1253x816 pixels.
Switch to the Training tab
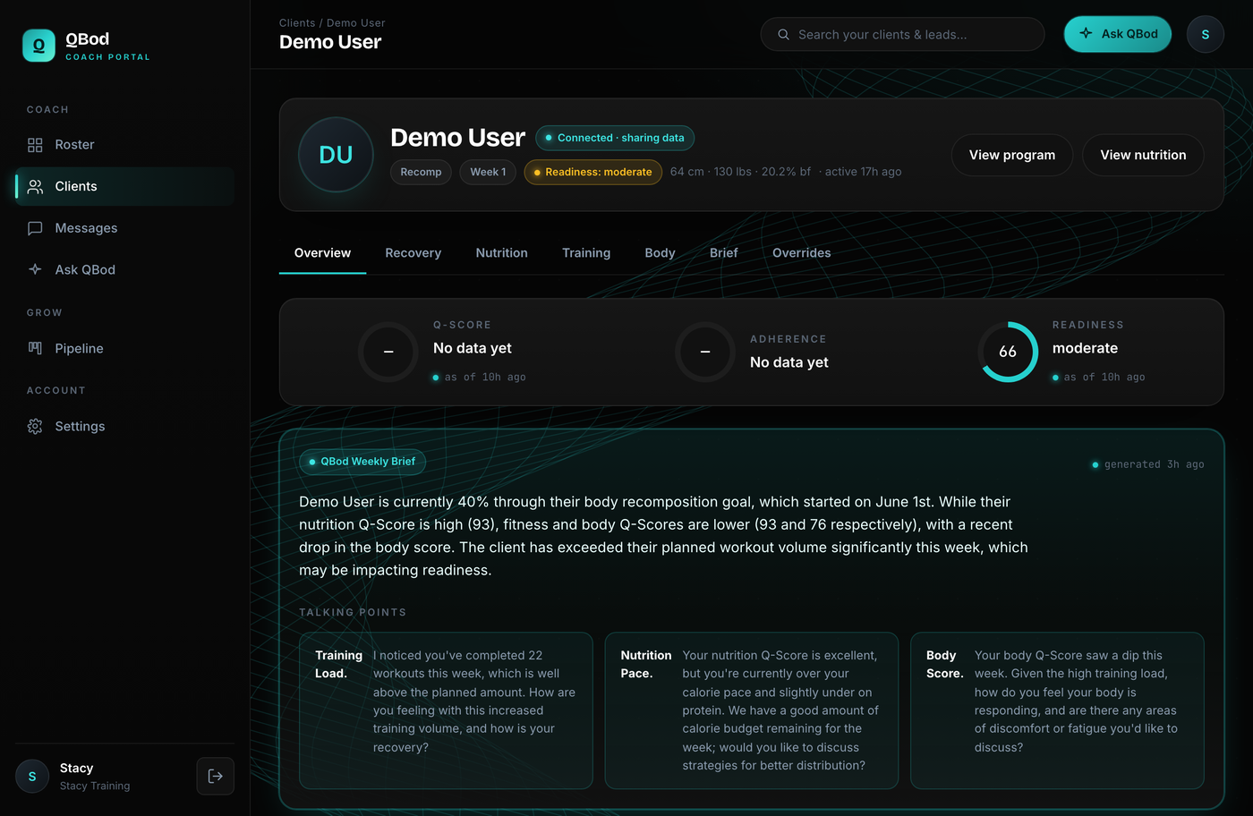point(586,253)
